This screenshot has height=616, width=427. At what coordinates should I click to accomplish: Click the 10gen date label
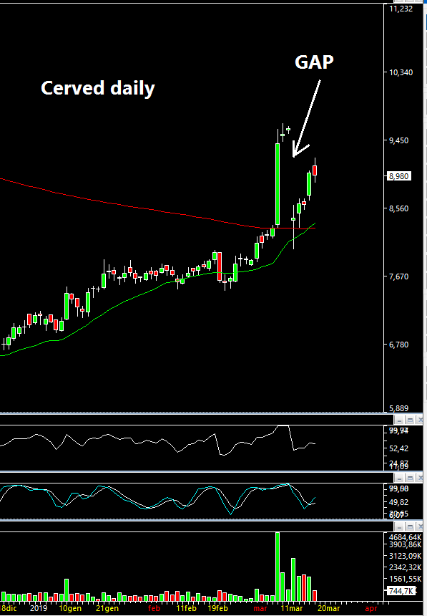click(70, 608)
